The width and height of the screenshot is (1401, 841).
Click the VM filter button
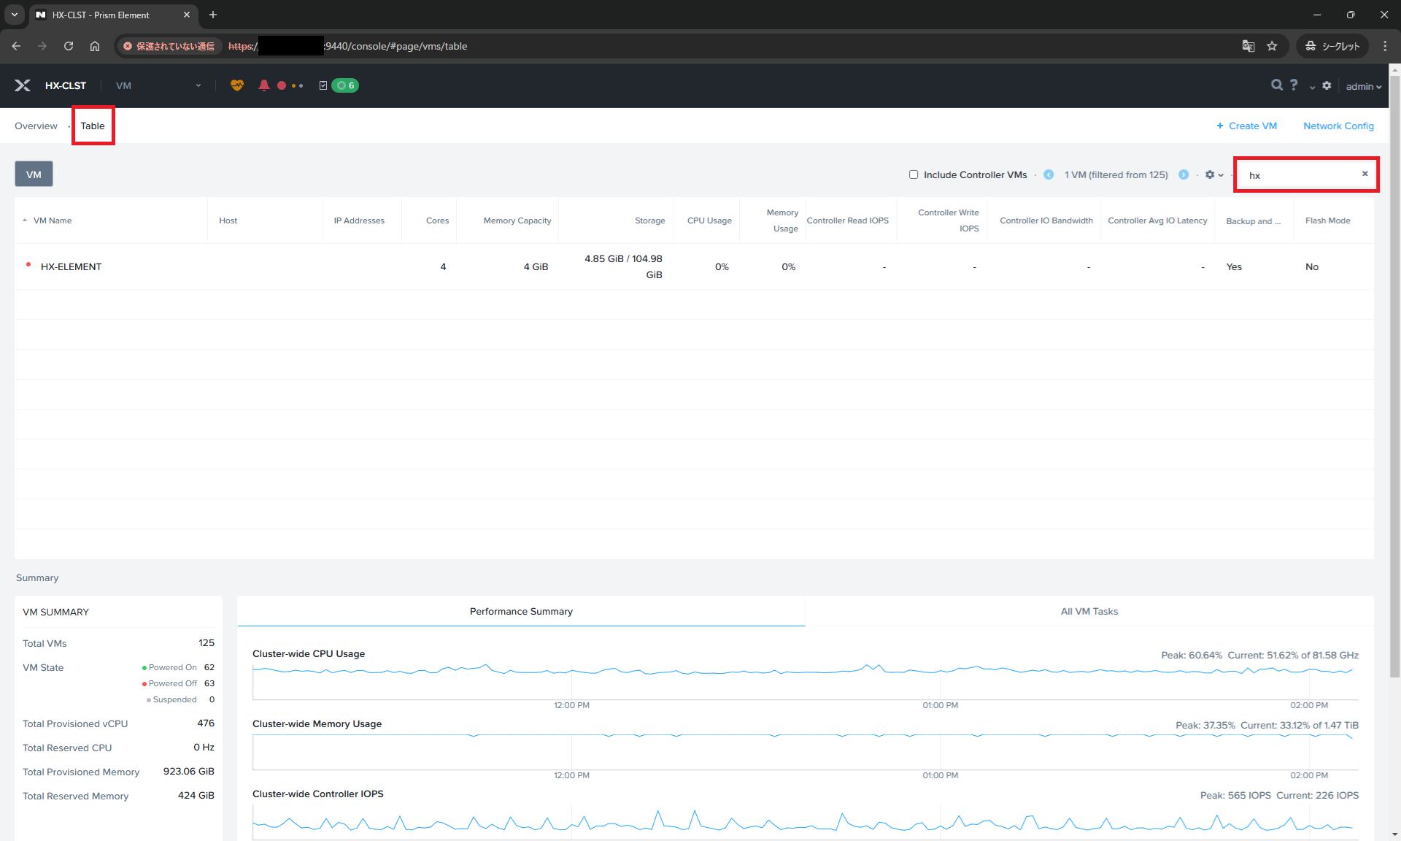pyautogui.click(x=34, y=174)
